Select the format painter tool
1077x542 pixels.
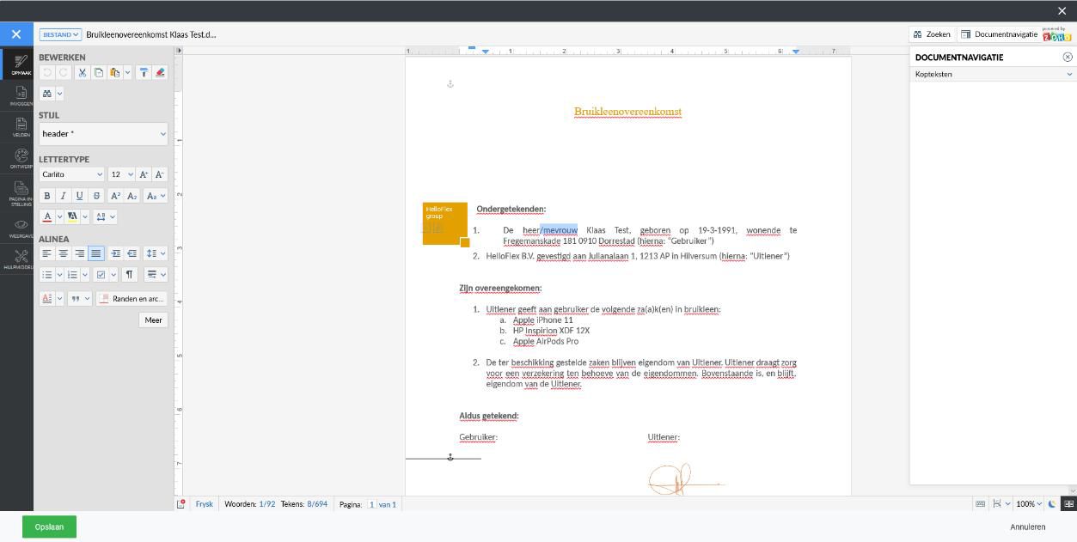(144, 73)
